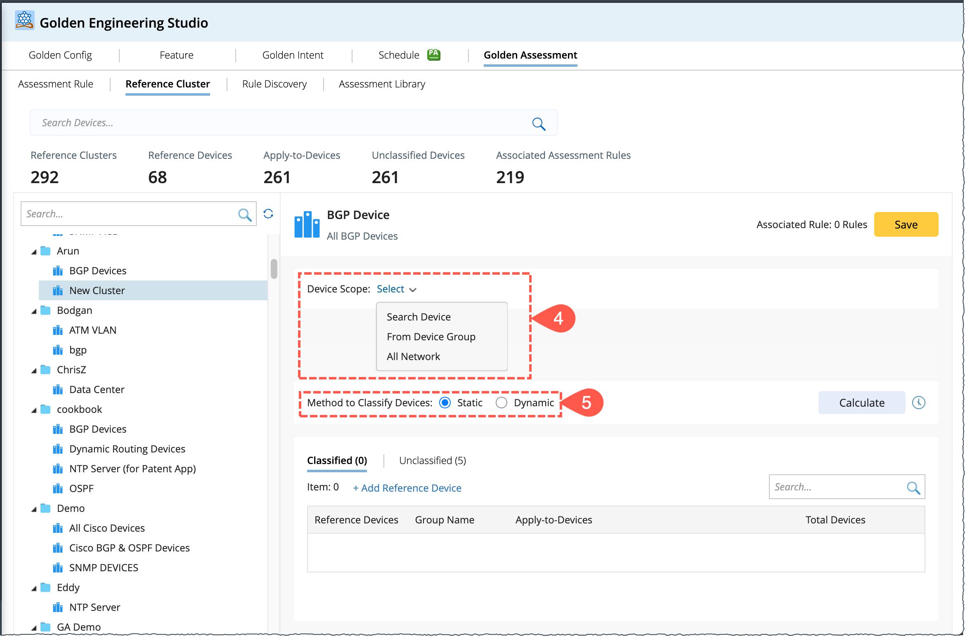Select the Static classify method
The height and width of the screenshot is (636, 965).
click(445, 403)
